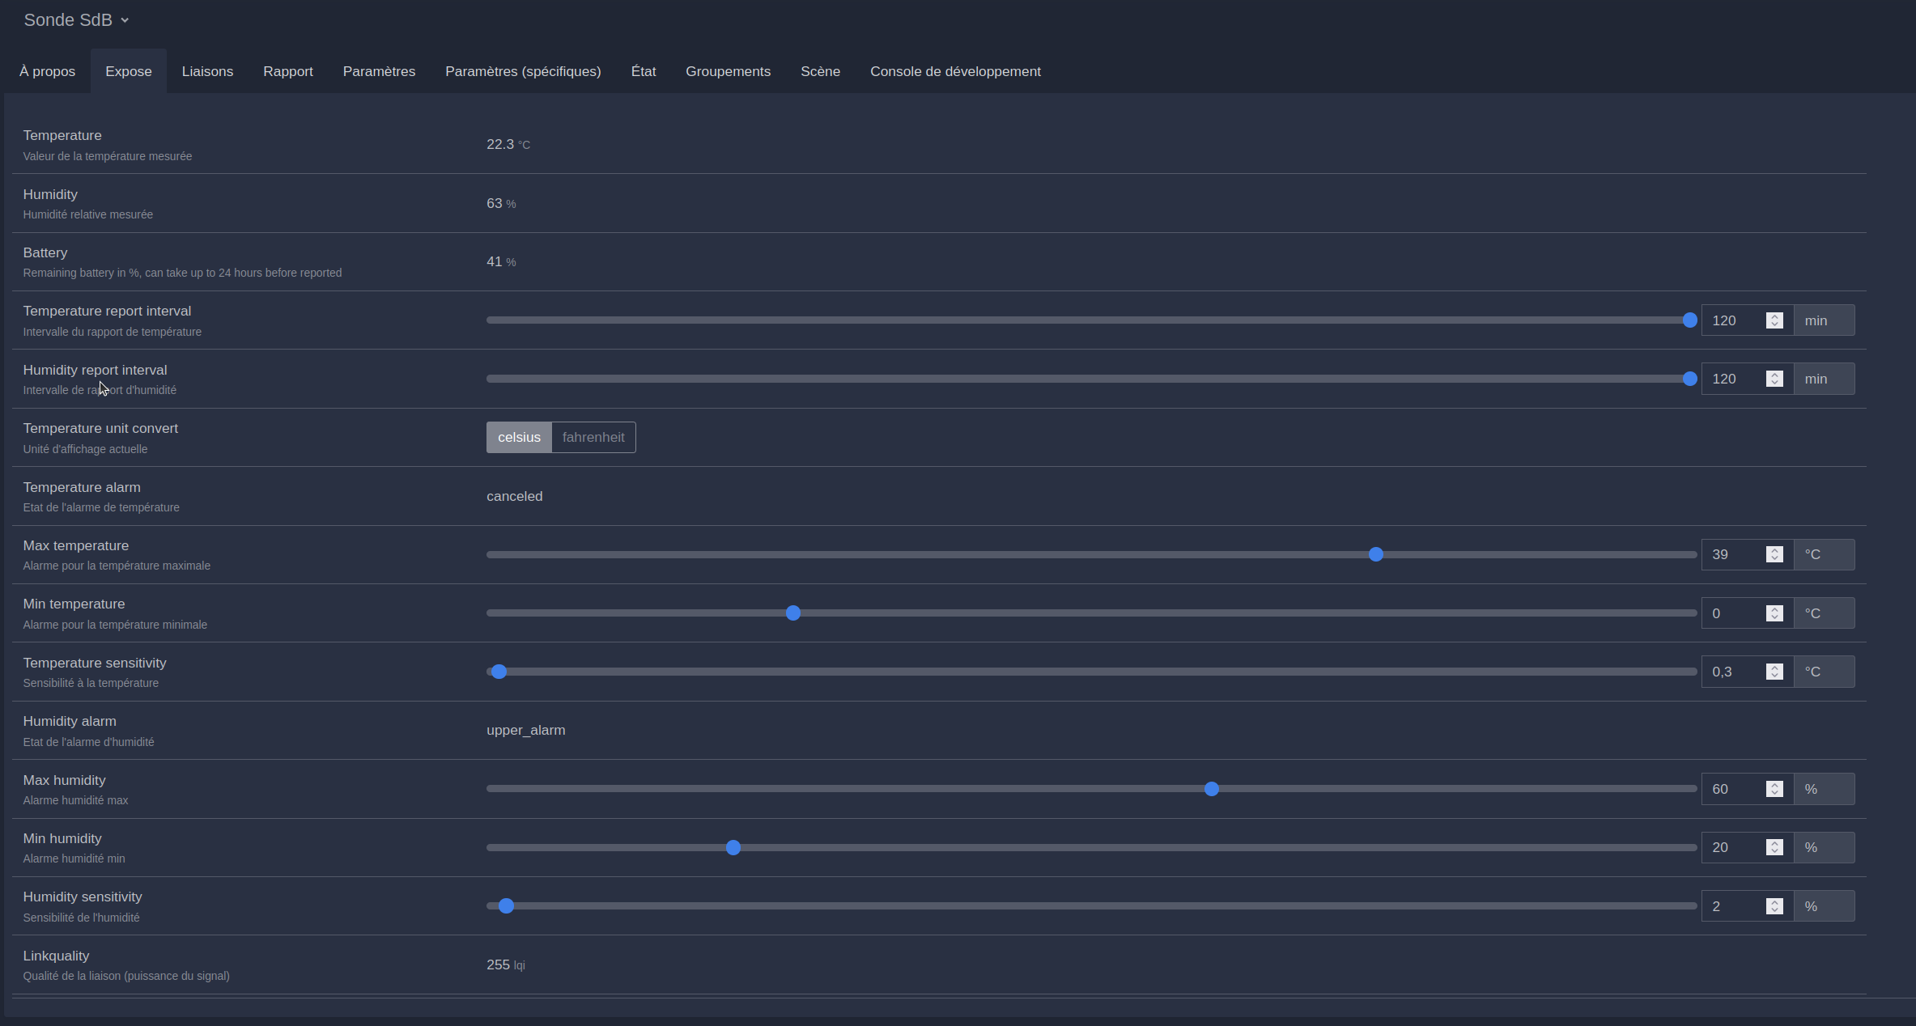Click the Max temperature value input field
Screen dimensions: 1916x1026
click(x=1732, y=554)
